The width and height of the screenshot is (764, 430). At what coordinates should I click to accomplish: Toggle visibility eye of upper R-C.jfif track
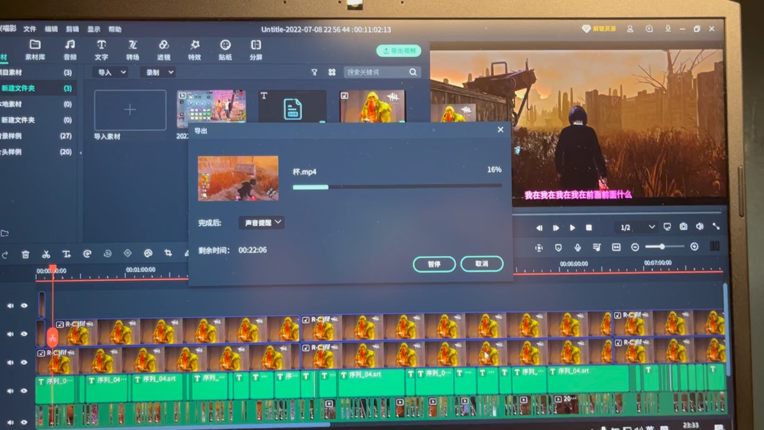[x=24, y=334]
